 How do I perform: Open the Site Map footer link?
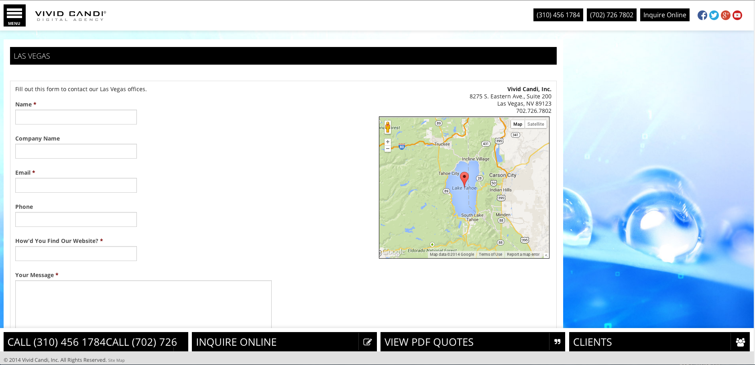(116, 361)
